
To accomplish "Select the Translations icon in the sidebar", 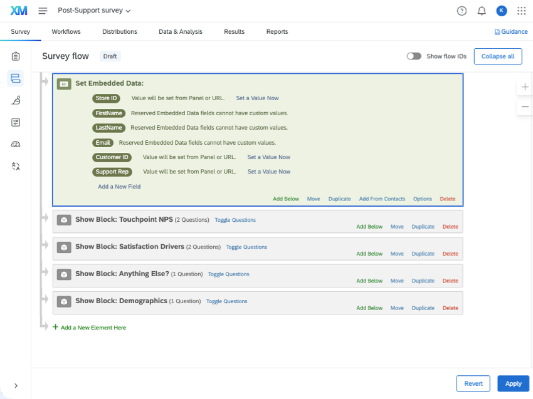I will [15, 166].
